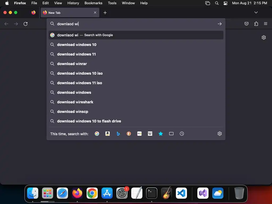Select 'downlaod wi — Search with Google'
Image resolution: width=272 pixels, height=204 pixels.
pyautogui.click(x=136, y=35)
